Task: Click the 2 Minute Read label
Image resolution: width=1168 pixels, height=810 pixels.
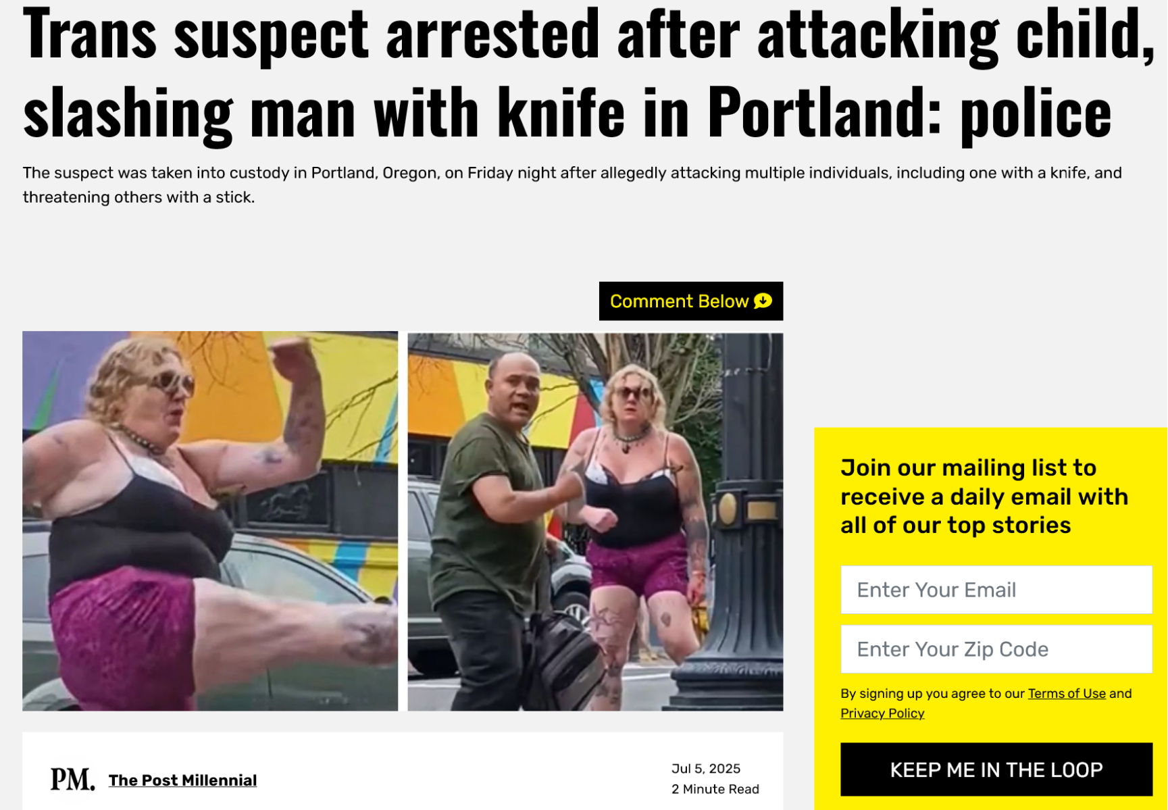Action: (x=715, y=789)
